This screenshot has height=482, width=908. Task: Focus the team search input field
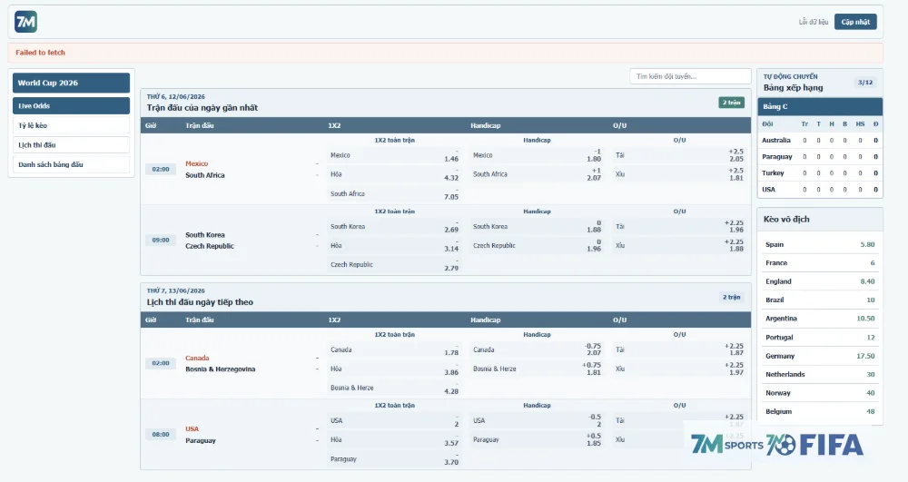(x=690, y=76)
